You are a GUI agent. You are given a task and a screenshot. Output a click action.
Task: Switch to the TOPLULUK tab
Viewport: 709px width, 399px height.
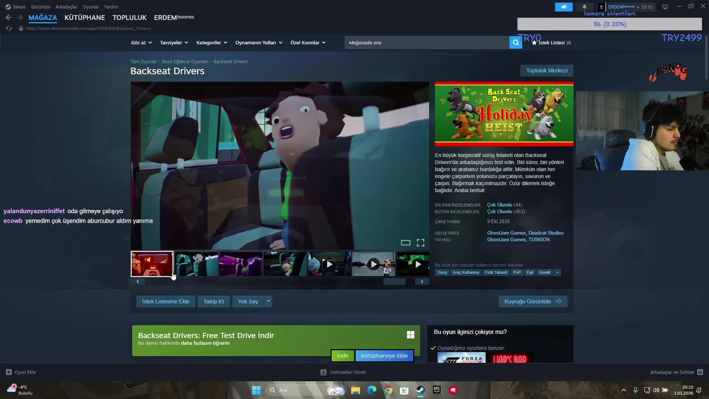tap(130, 18)
